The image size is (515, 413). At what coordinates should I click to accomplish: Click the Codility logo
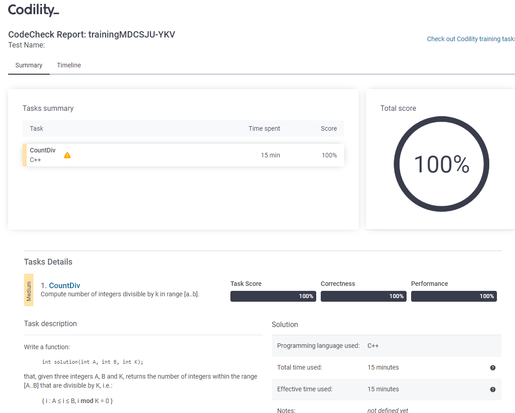(x=33, y=10)
